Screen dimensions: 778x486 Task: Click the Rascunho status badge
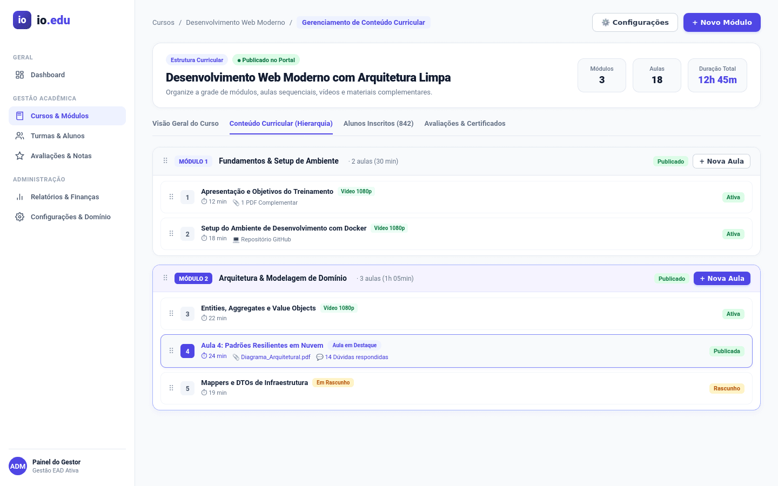tap(727, 388)
